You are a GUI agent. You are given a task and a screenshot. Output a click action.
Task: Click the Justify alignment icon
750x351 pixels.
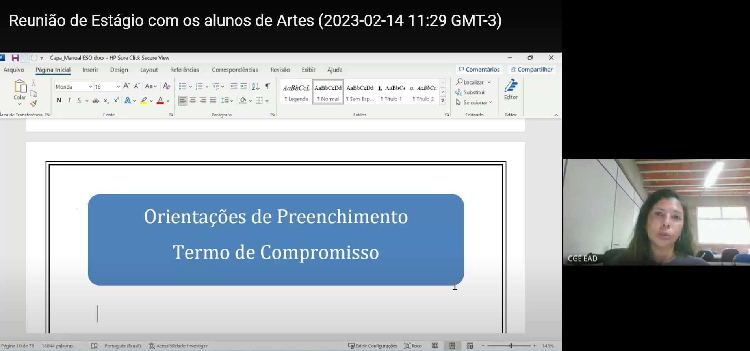213,100
